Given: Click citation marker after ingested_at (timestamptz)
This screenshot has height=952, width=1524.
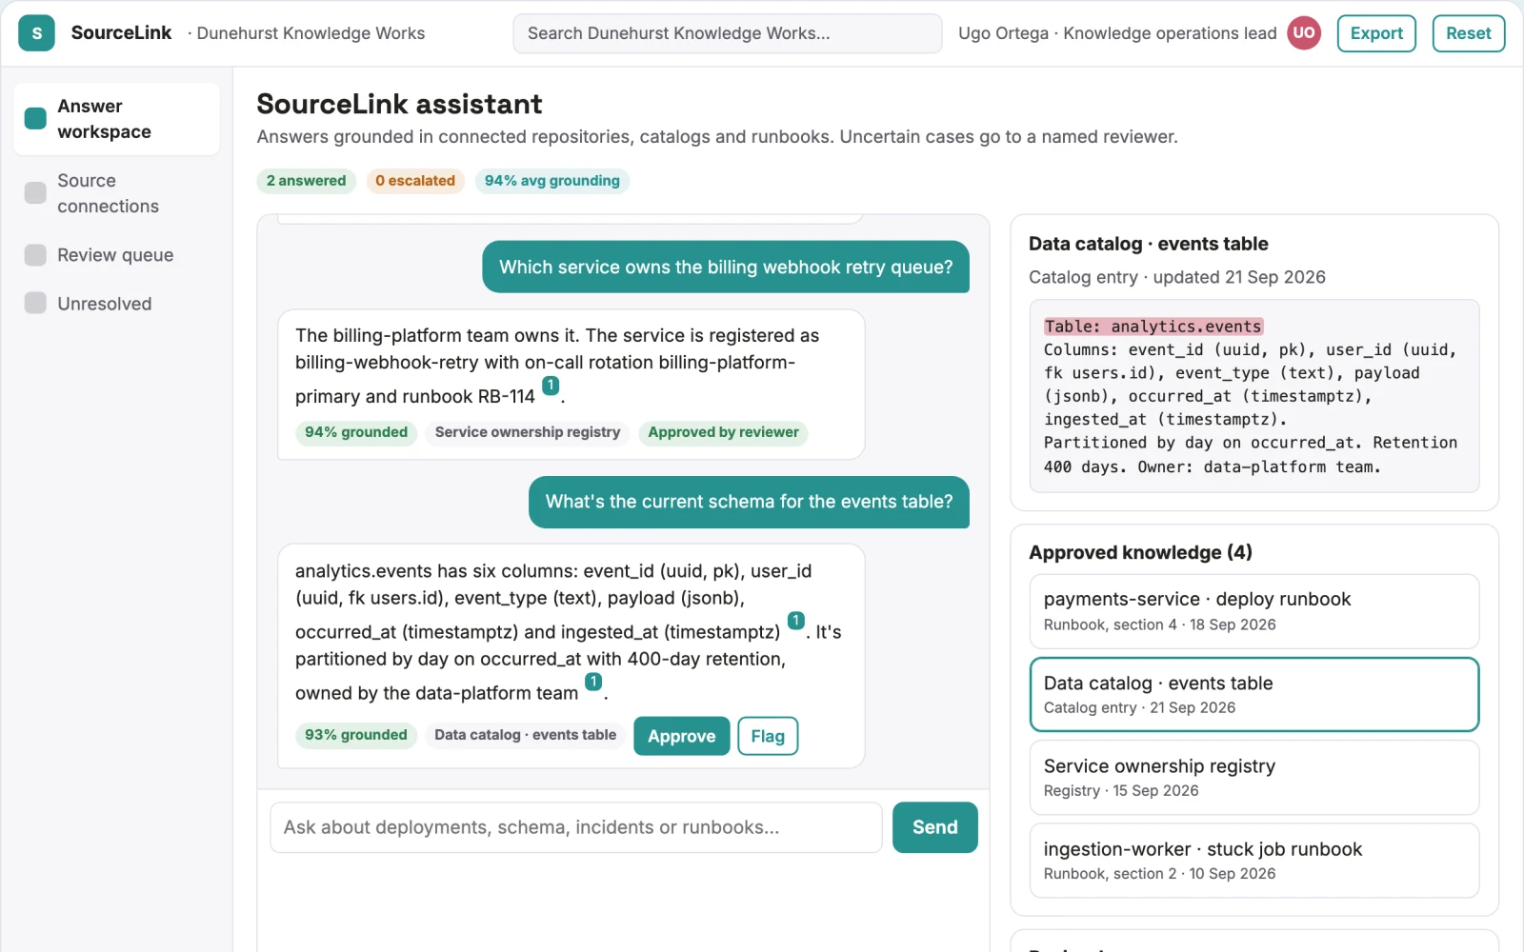Looking at the screenshot, I should pos(796,621).
